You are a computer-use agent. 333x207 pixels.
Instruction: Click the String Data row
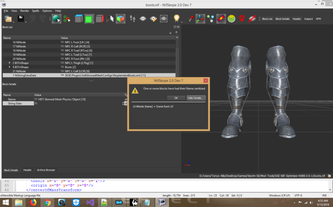point(65,103)
